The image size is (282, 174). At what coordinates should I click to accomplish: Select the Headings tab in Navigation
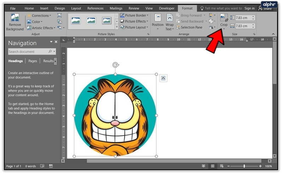tap(16, 61)
